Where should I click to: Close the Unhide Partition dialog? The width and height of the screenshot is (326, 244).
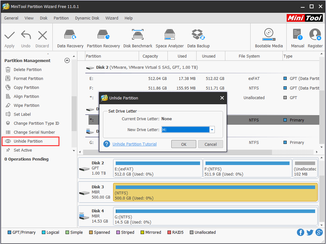pyautogui.click(x=222, y=98)
